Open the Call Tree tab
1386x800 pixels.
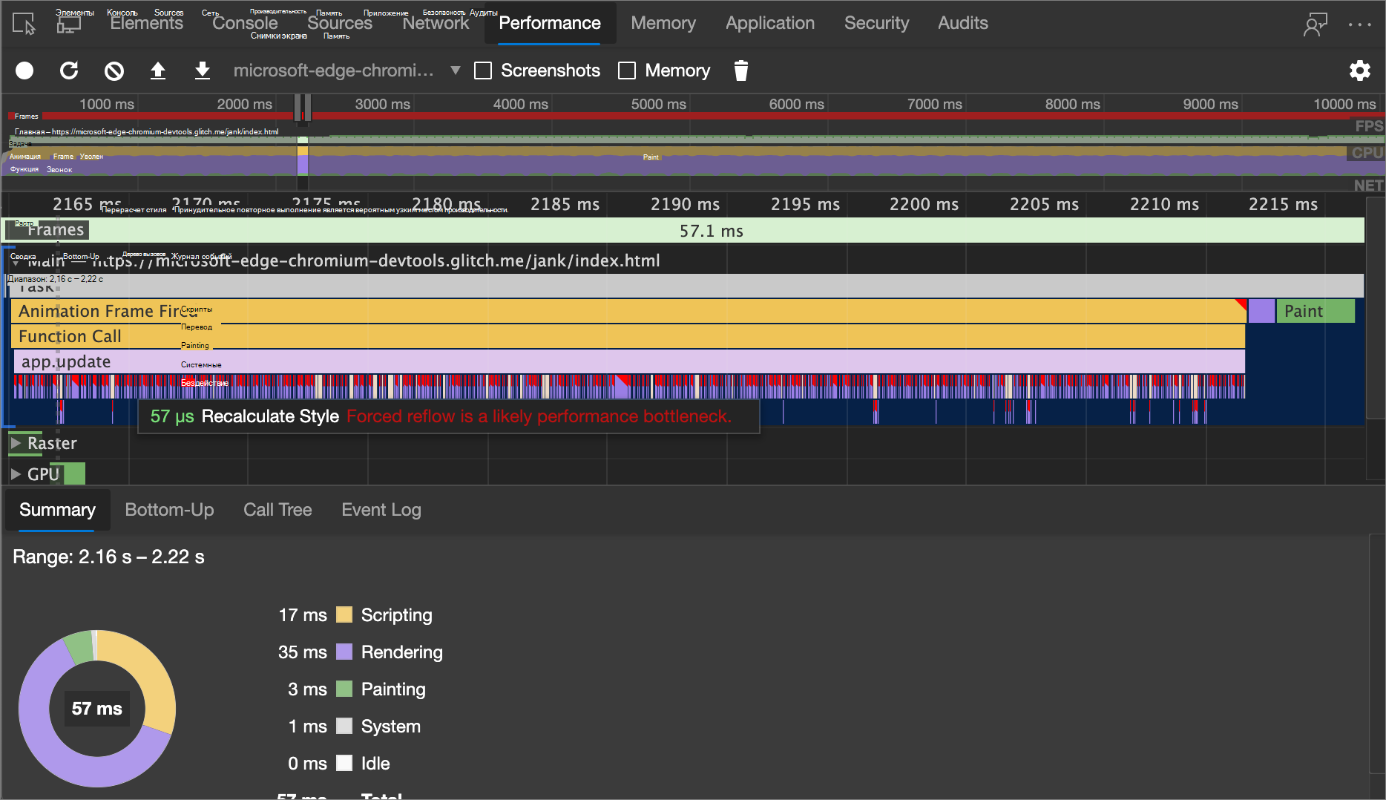(x=277, y=510)
